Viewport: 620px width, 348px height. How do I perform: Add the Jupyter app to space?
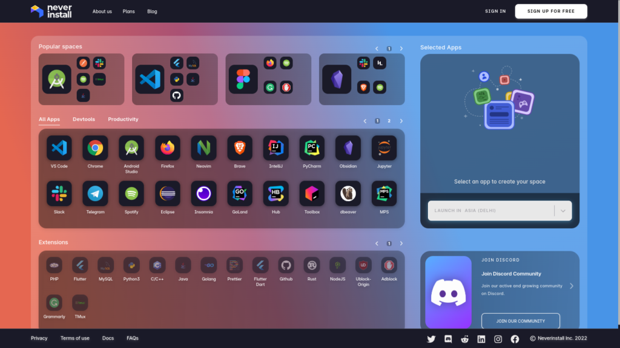[384, 148]
